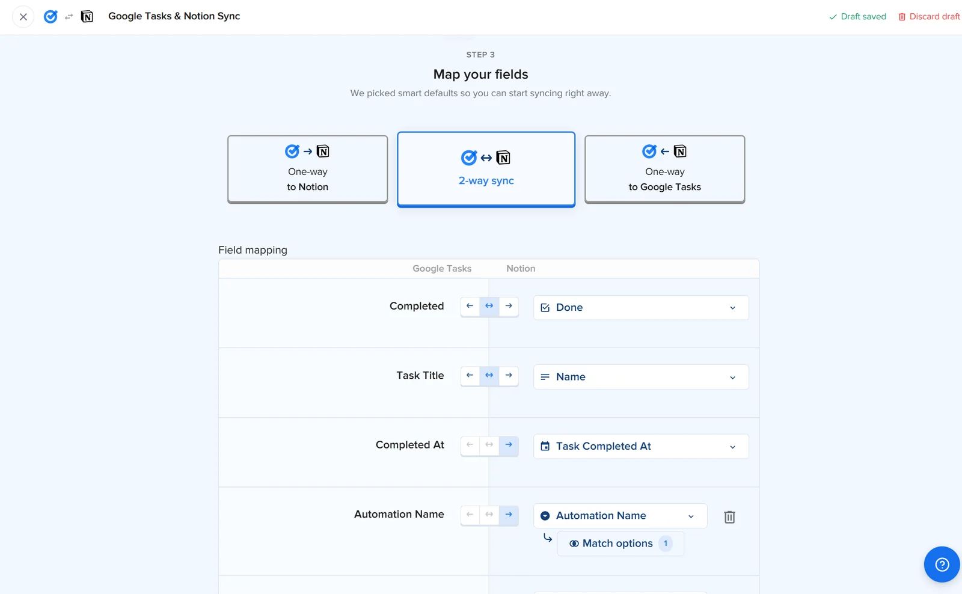962x594 pixels.
Task: Click right-arrow direction for Automation Name
Action: click(x=509, y=515)
